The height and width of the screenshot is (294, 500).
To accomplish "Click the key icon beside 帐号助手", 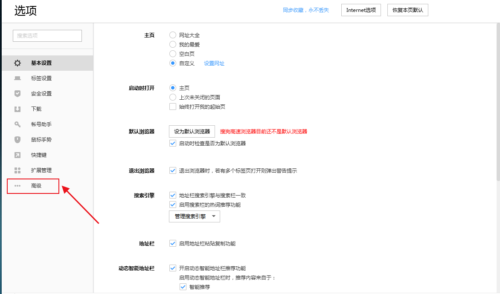I will point(17,124).
